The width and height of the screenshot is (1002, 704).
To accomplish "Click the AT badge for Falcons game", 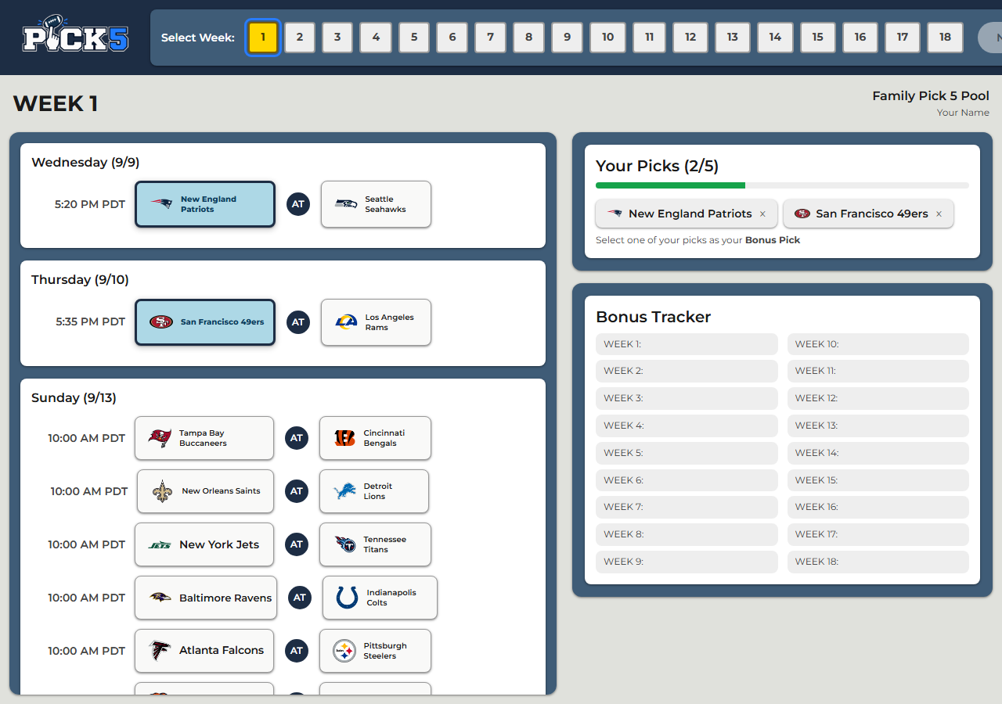I will 297,651.
